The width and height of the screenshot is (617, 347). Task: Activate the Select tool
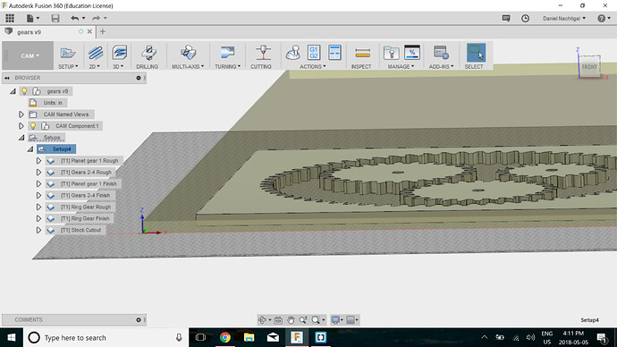[x=476, y=53]
